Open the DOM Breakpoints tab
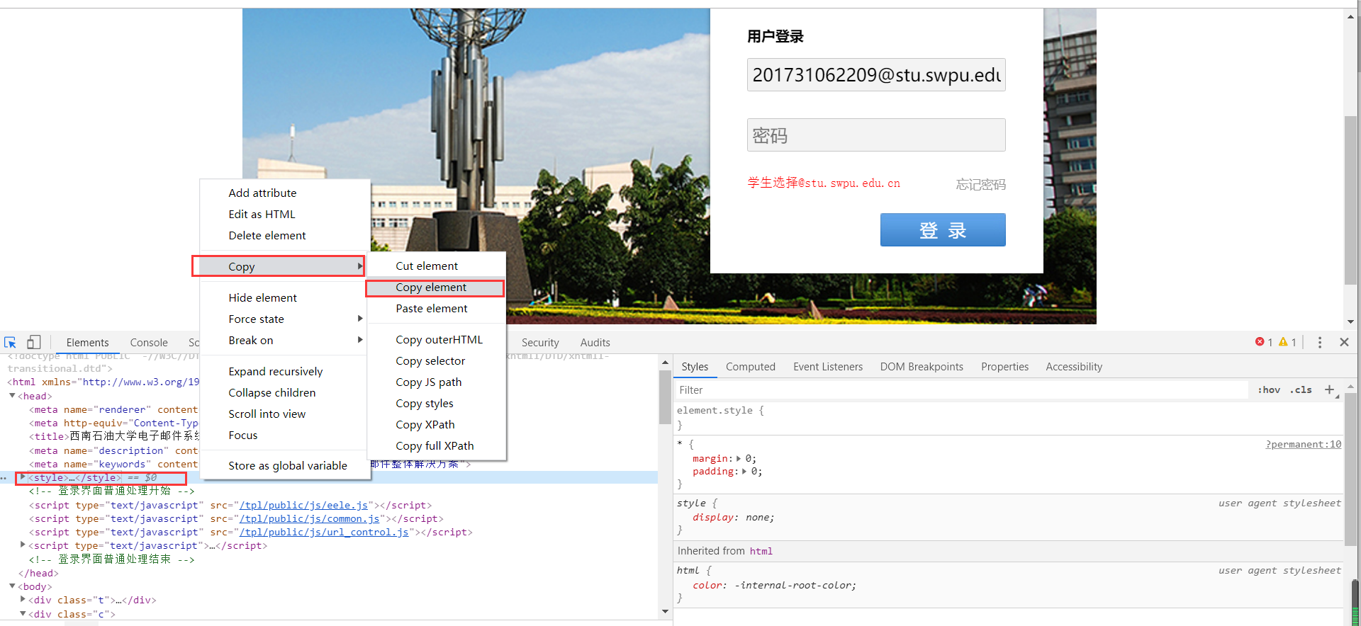 (x=922, y=366)
